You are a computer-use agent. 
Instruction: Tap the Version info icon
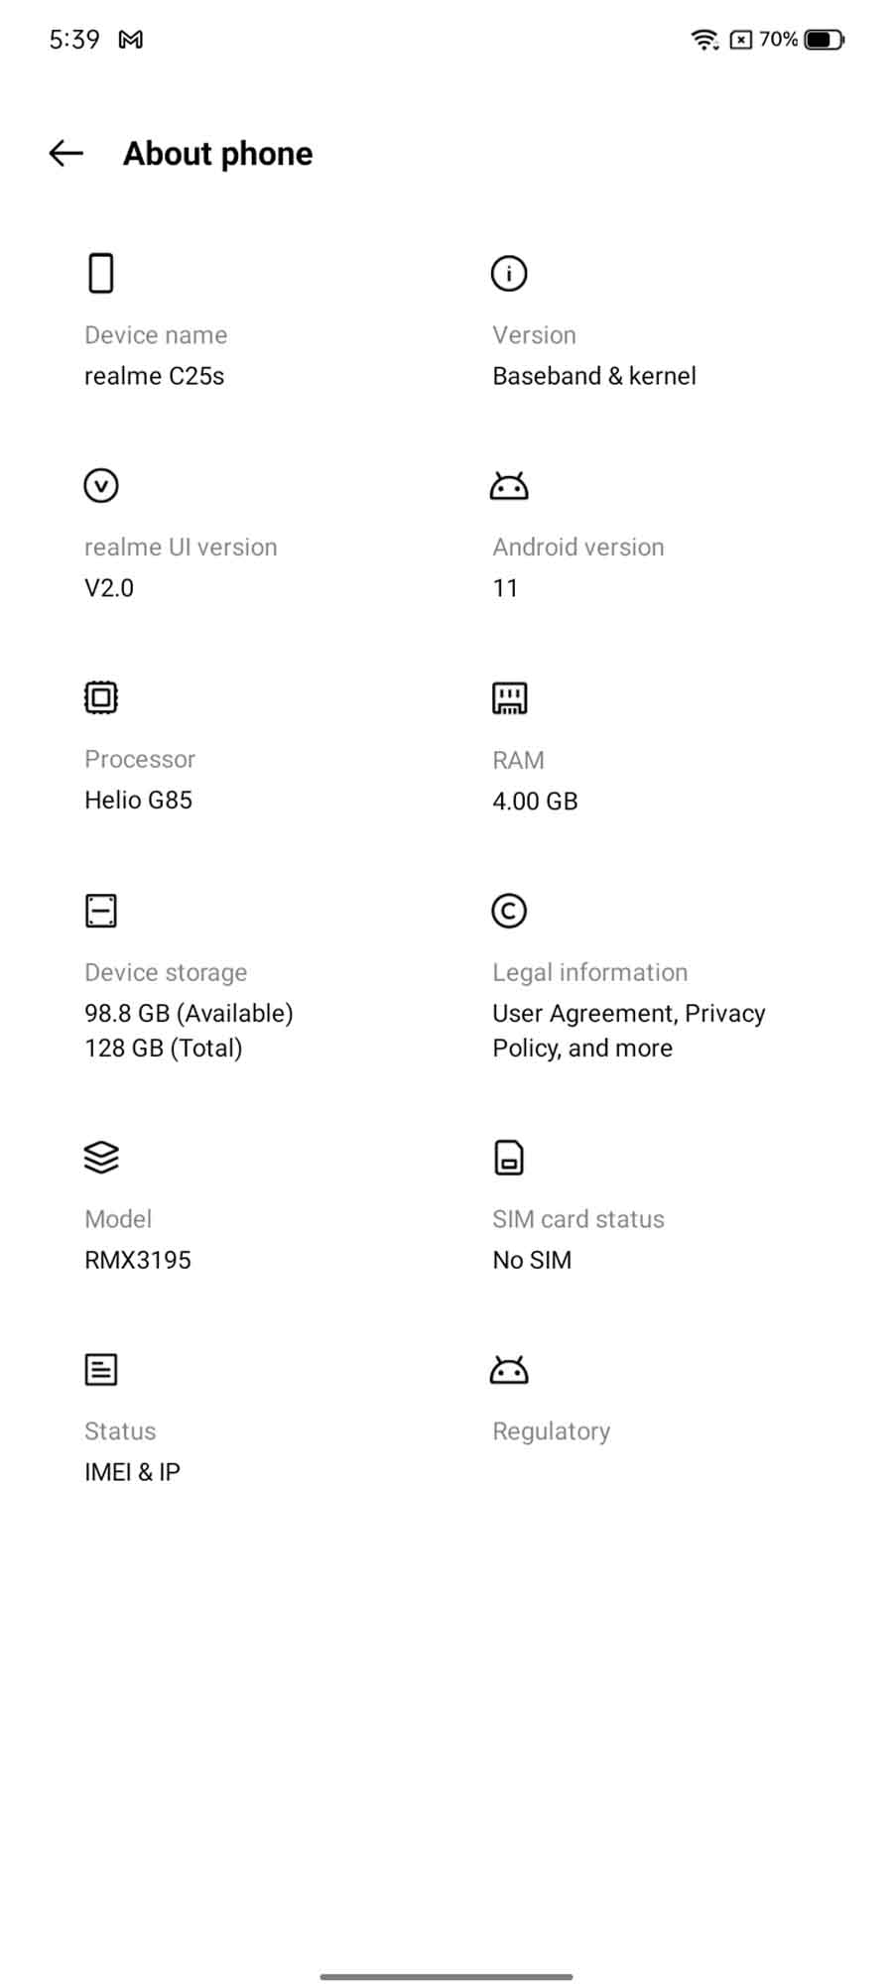509,273
